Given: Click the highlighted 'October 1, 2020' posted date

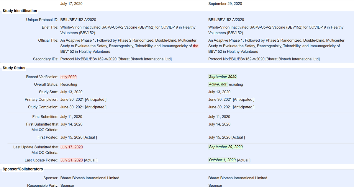Looking at the screenshot, I should point(222,160).
